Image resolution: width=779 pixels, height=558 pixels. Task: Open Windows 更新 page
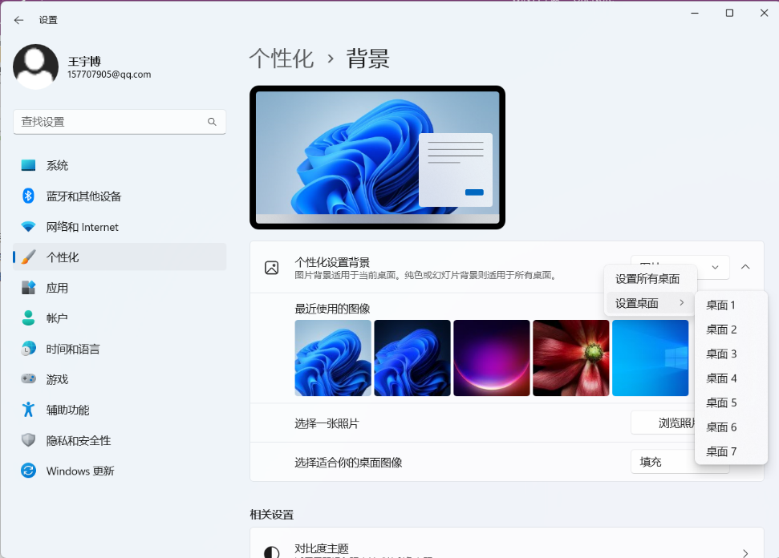(120, 471)
